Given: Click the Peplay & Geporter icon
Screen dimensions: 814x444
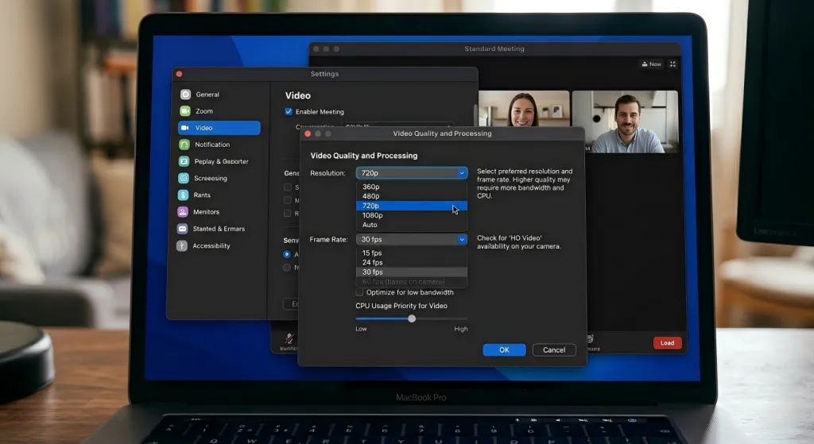Looking at the screenshot, I should (184, 161).
